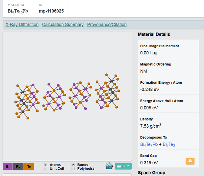The image size is (204, 176).
Task: Open the Bi4Te7Pb decomposition link
Action: click(x=149, y=144)
